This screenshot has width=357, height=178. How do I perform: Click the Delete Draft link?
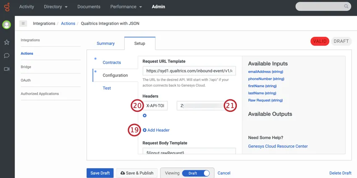(340, 173)
